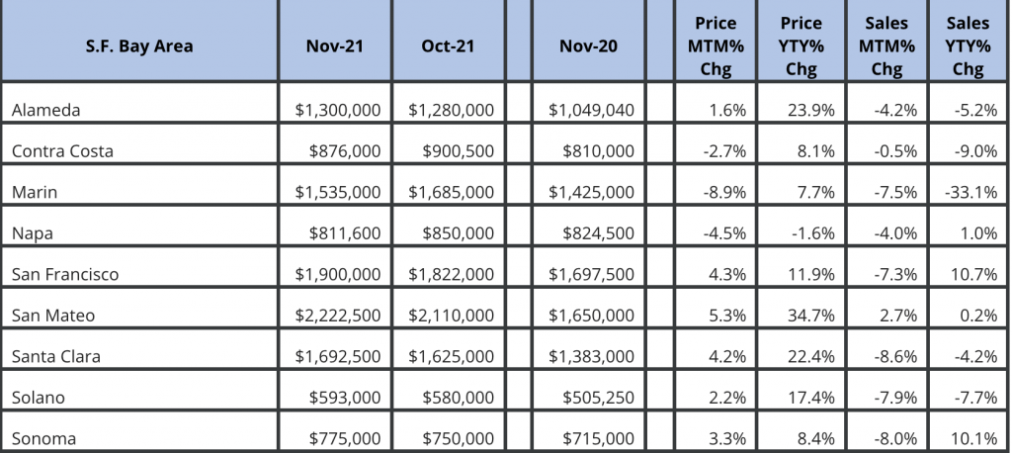Click the San Francisco row label
The image size is (1012, 453).
(x=65, y=274)
